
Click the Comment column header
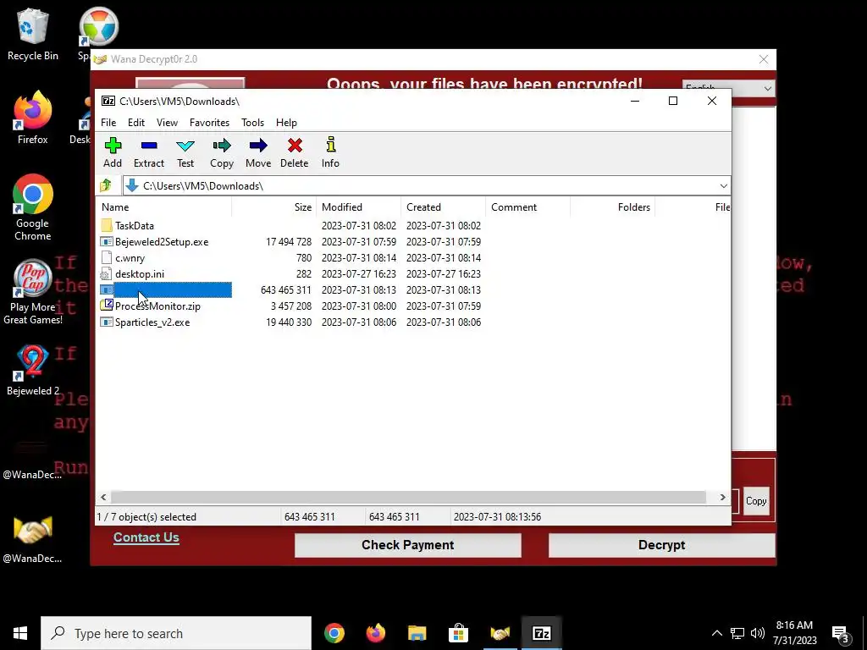point(528,207)
